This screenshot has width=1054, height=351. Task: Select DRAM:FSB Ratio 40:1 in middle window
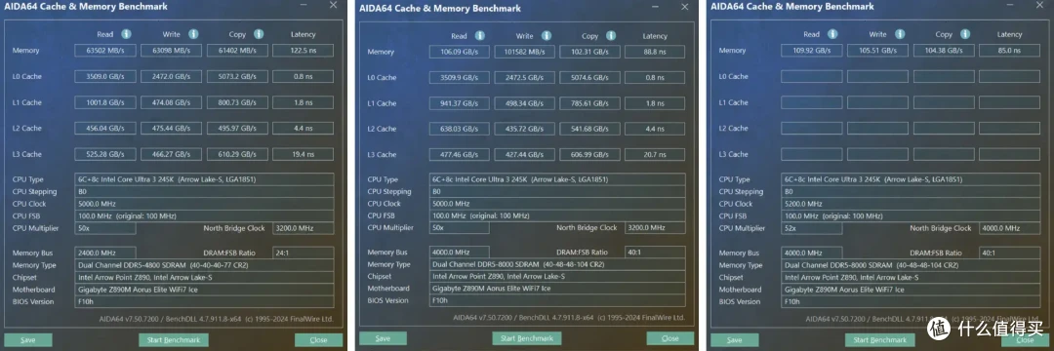pyautogui.click(x=655, y=253)
